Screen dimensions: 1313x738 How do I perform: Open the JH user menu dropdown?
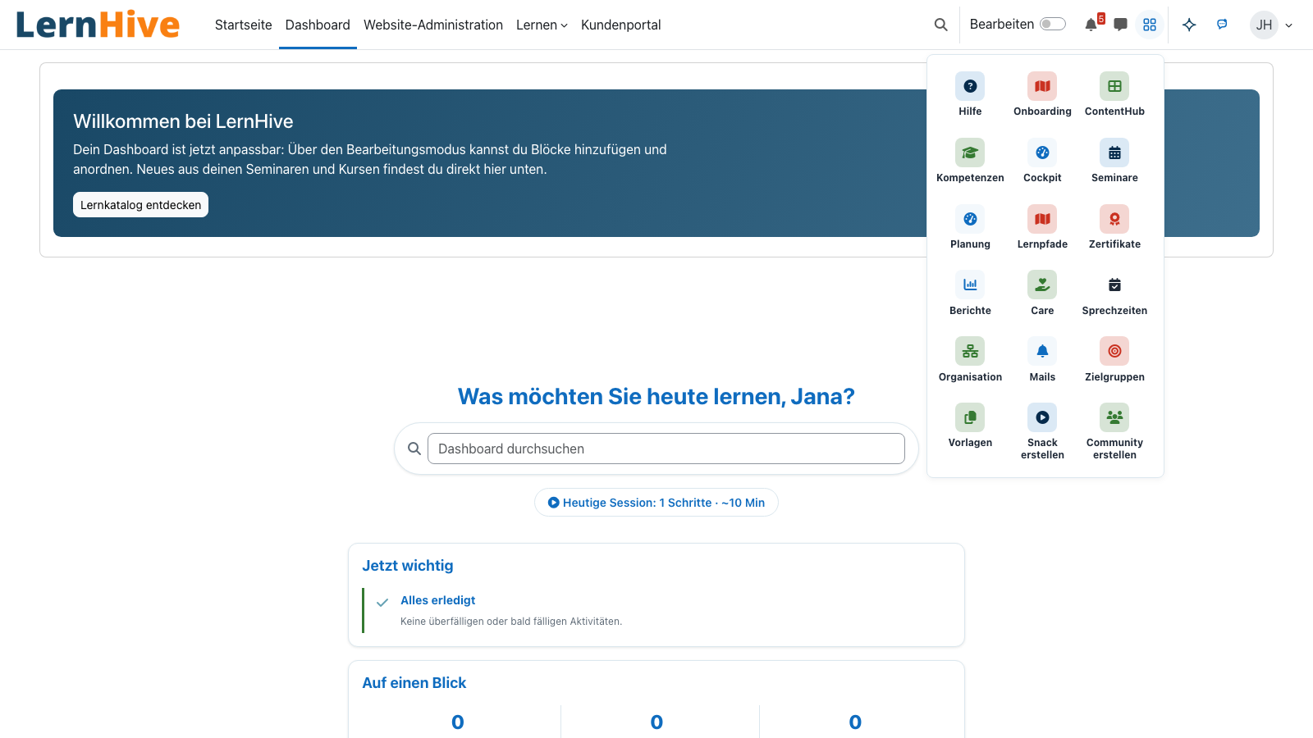pyautogui.click(x=1271, y=25)
